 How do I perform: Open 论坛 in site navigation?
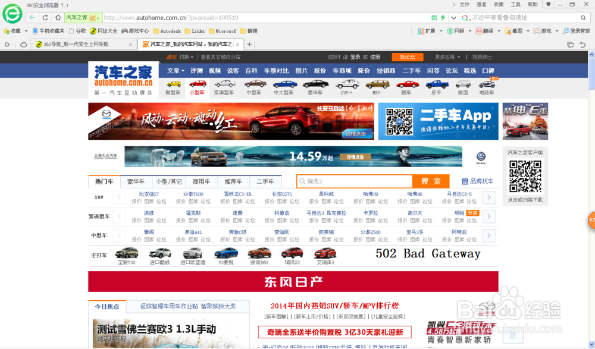point(451,71)
